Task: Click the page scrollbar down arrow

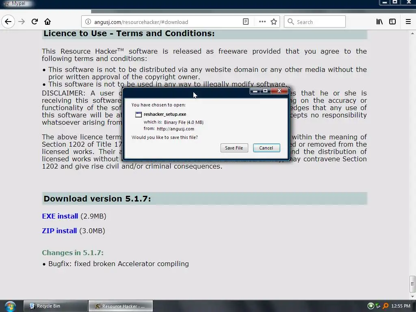Action: [x=412, y=296]
